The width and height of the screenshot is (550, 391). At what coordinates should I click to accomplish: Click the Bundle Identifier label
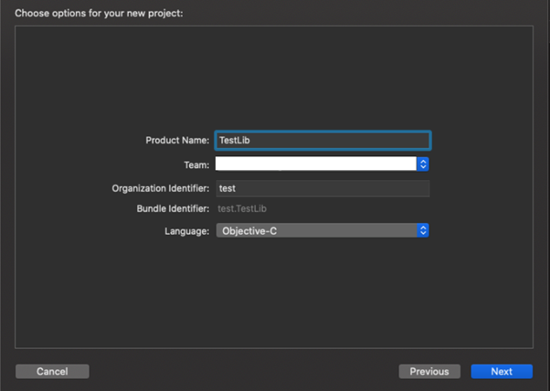pos(173,208)
